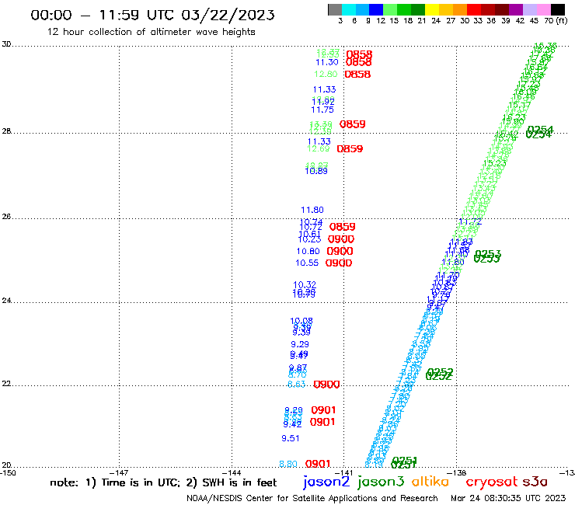This screenshot has width=575, height=505.
Task: Click the 0900 time label beside 10.55
Action: tap(339, 263)
